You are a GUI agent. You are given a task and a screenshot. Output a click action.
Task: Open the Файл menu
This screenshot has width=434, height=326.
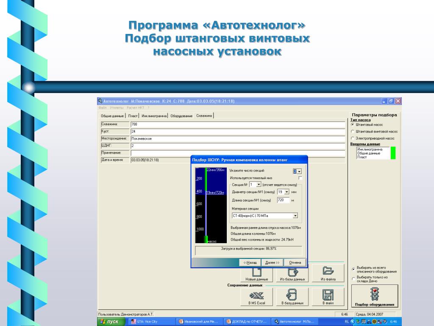(103, 107)
